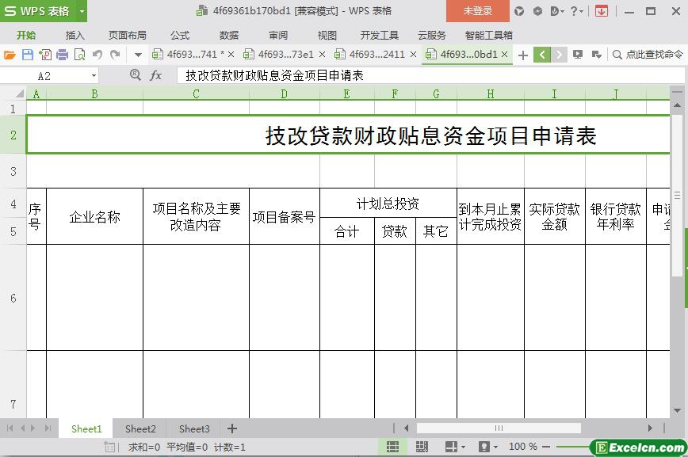Click the fx insert function icon
The height and width of the screenshot is (457, 688).
(x=156, y=75)
